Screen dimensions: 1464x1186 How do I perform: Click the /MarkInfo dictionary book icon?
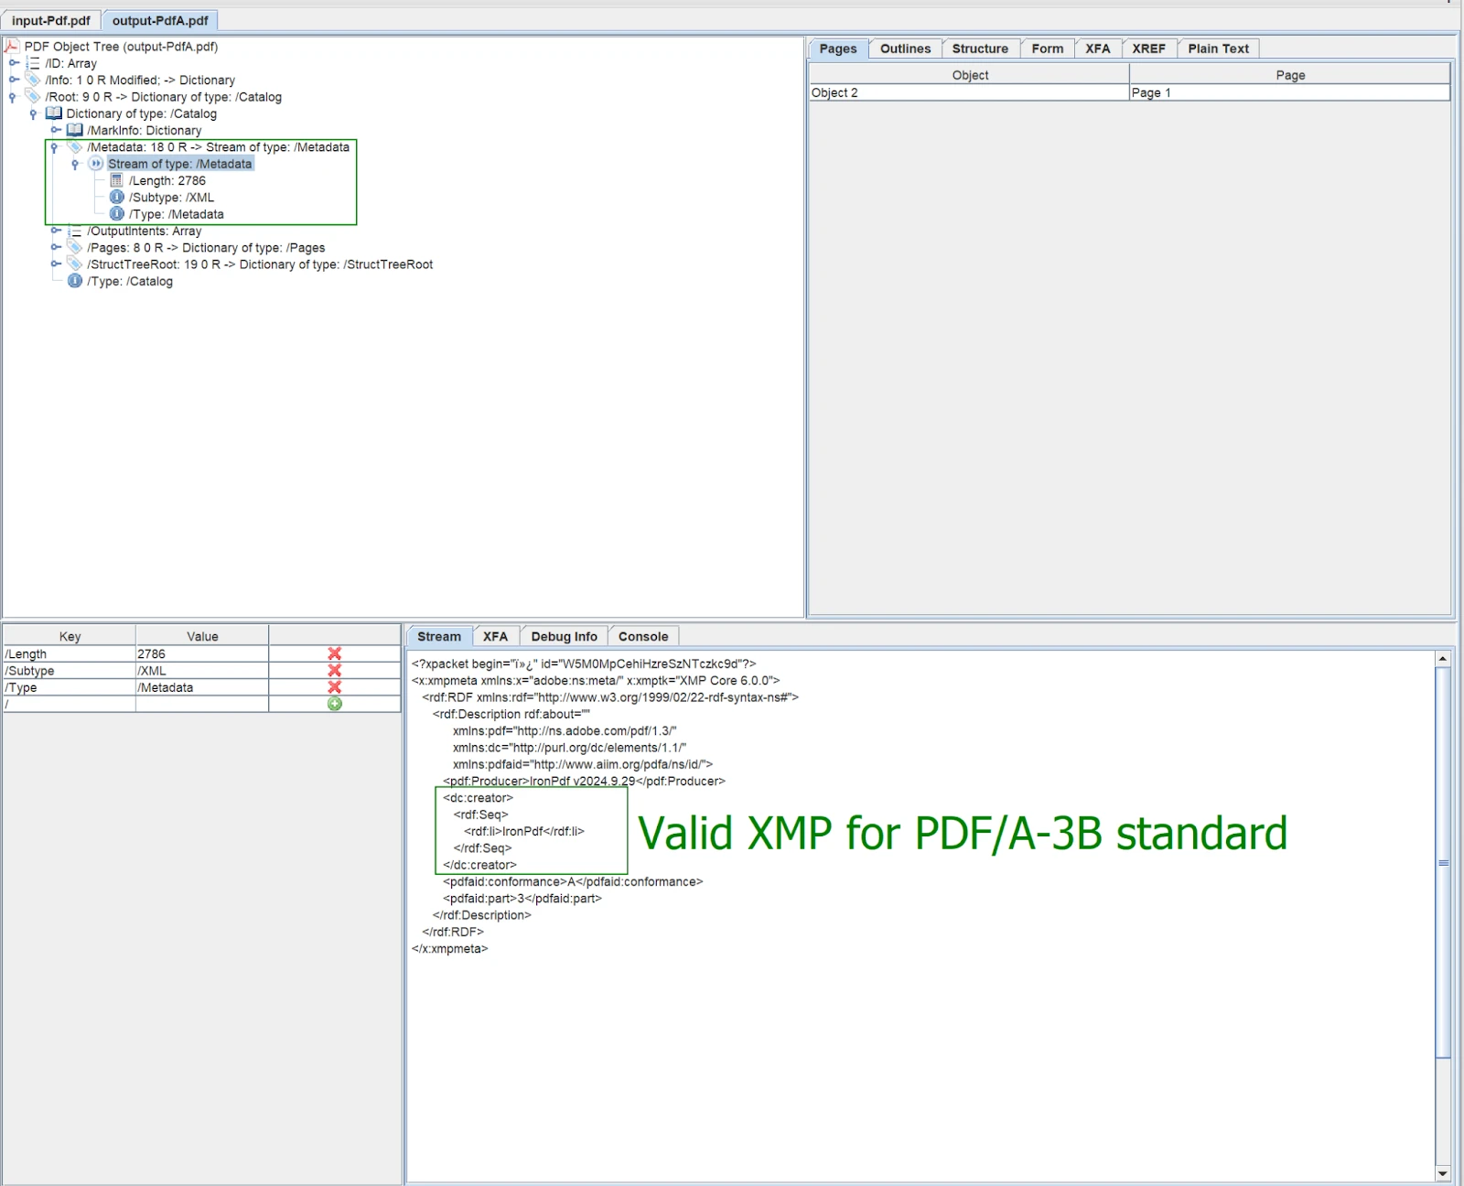pyautogui.click(x=75, y=130)
